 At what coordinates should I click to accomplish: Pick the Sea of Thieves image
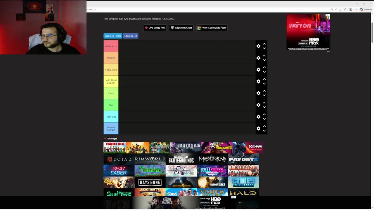click(119, 192)
